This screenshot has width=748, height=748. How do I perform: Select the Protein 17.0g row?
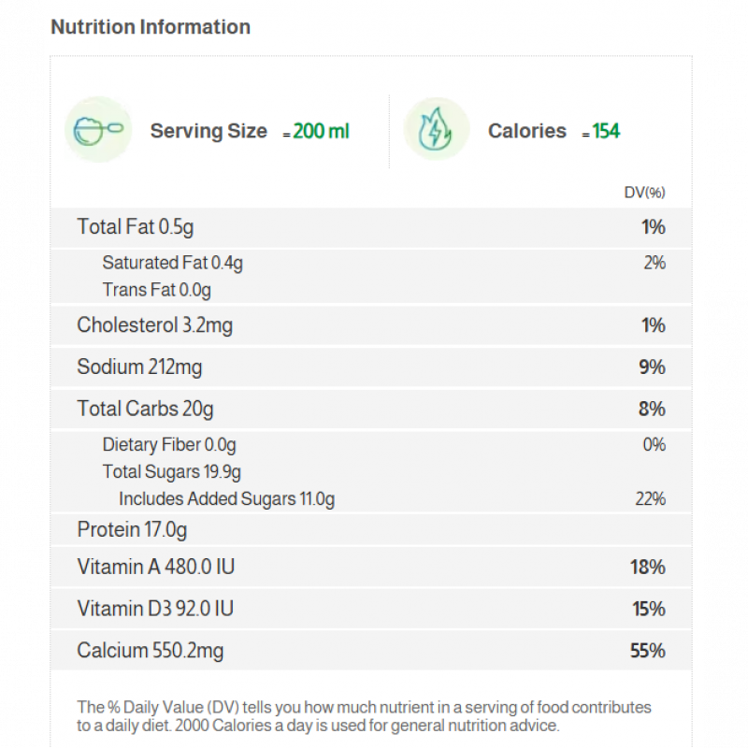[371, 529]
